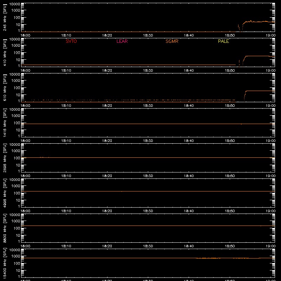The height and width of the screenshot is (281, 281).
Task: Click the 100 y-axis label of 2695 MHz panel
Action: coord(17,158)
